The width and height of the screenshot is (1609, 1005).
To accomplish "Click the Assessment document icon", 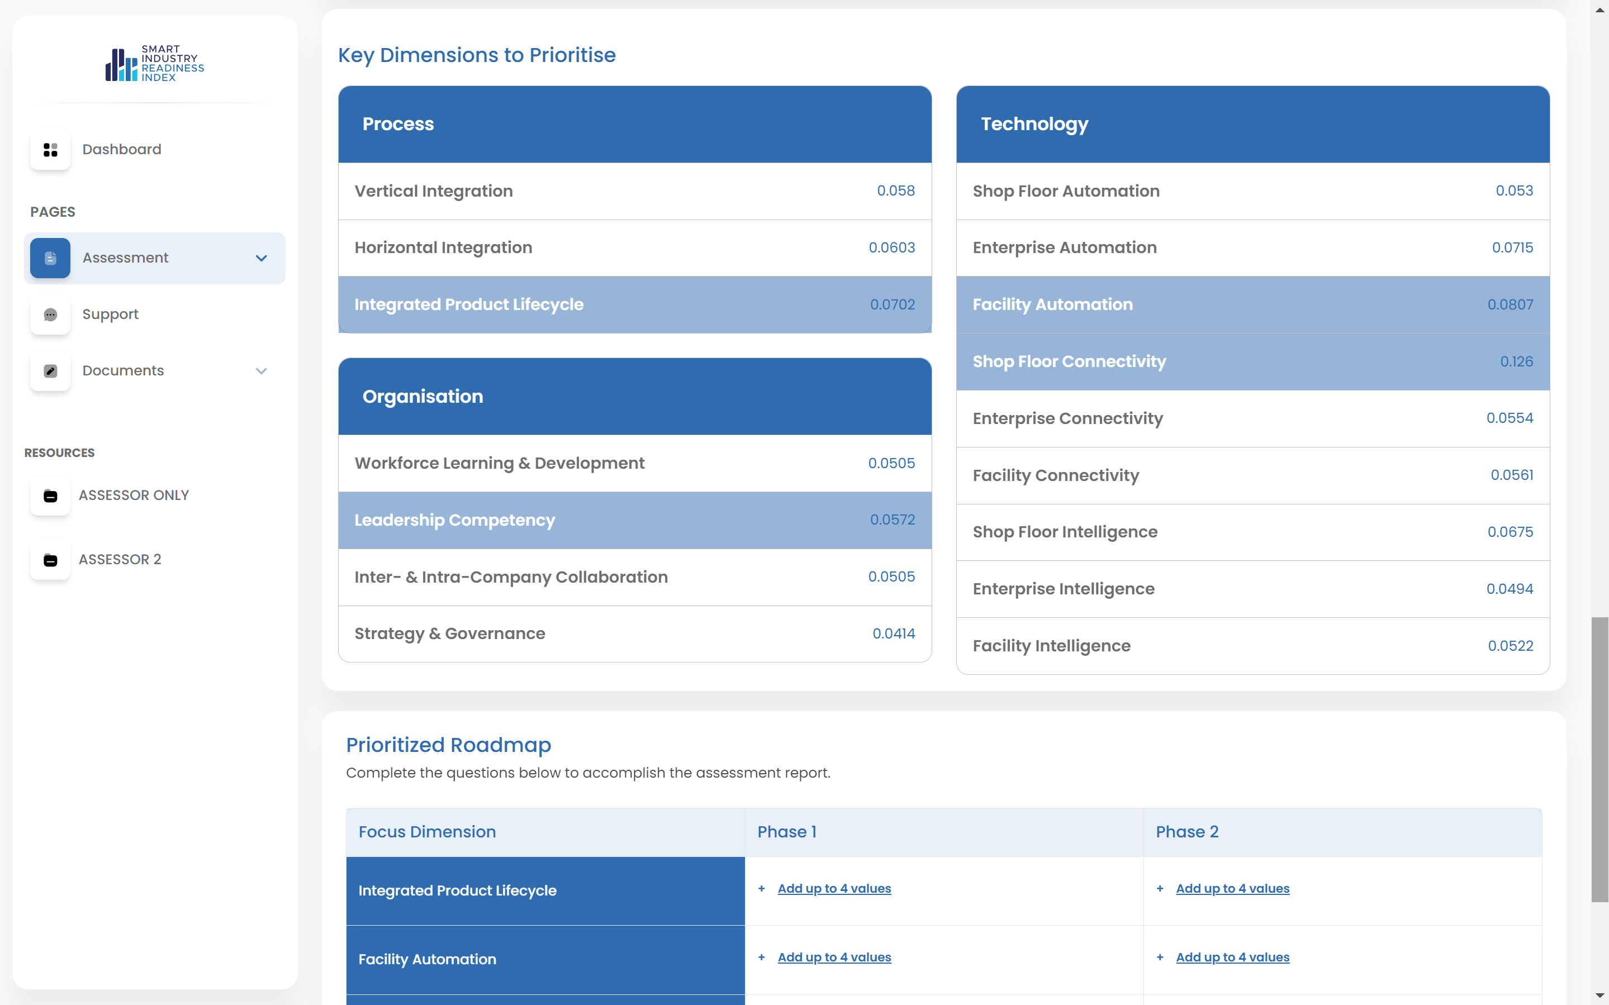I will 50,258.
